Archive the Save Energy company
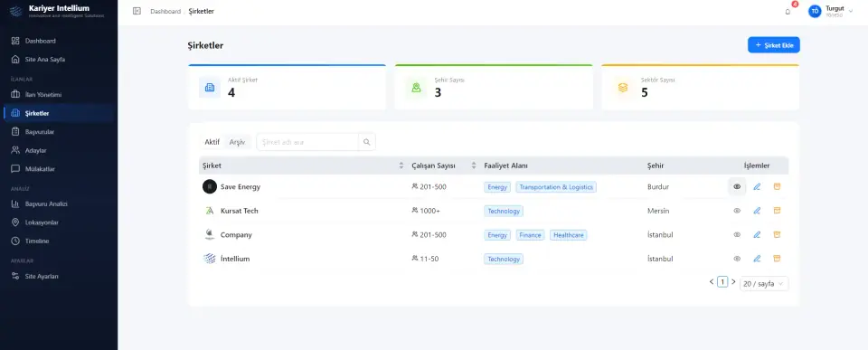This screenshot has height=350, width=868. [x=777, y=186]
